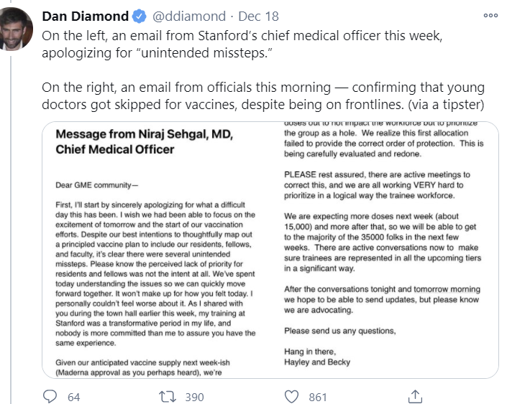This screenshot has width=507, height=404.
Task: Open the three-dot more options menu
Action: coord(490,16)
